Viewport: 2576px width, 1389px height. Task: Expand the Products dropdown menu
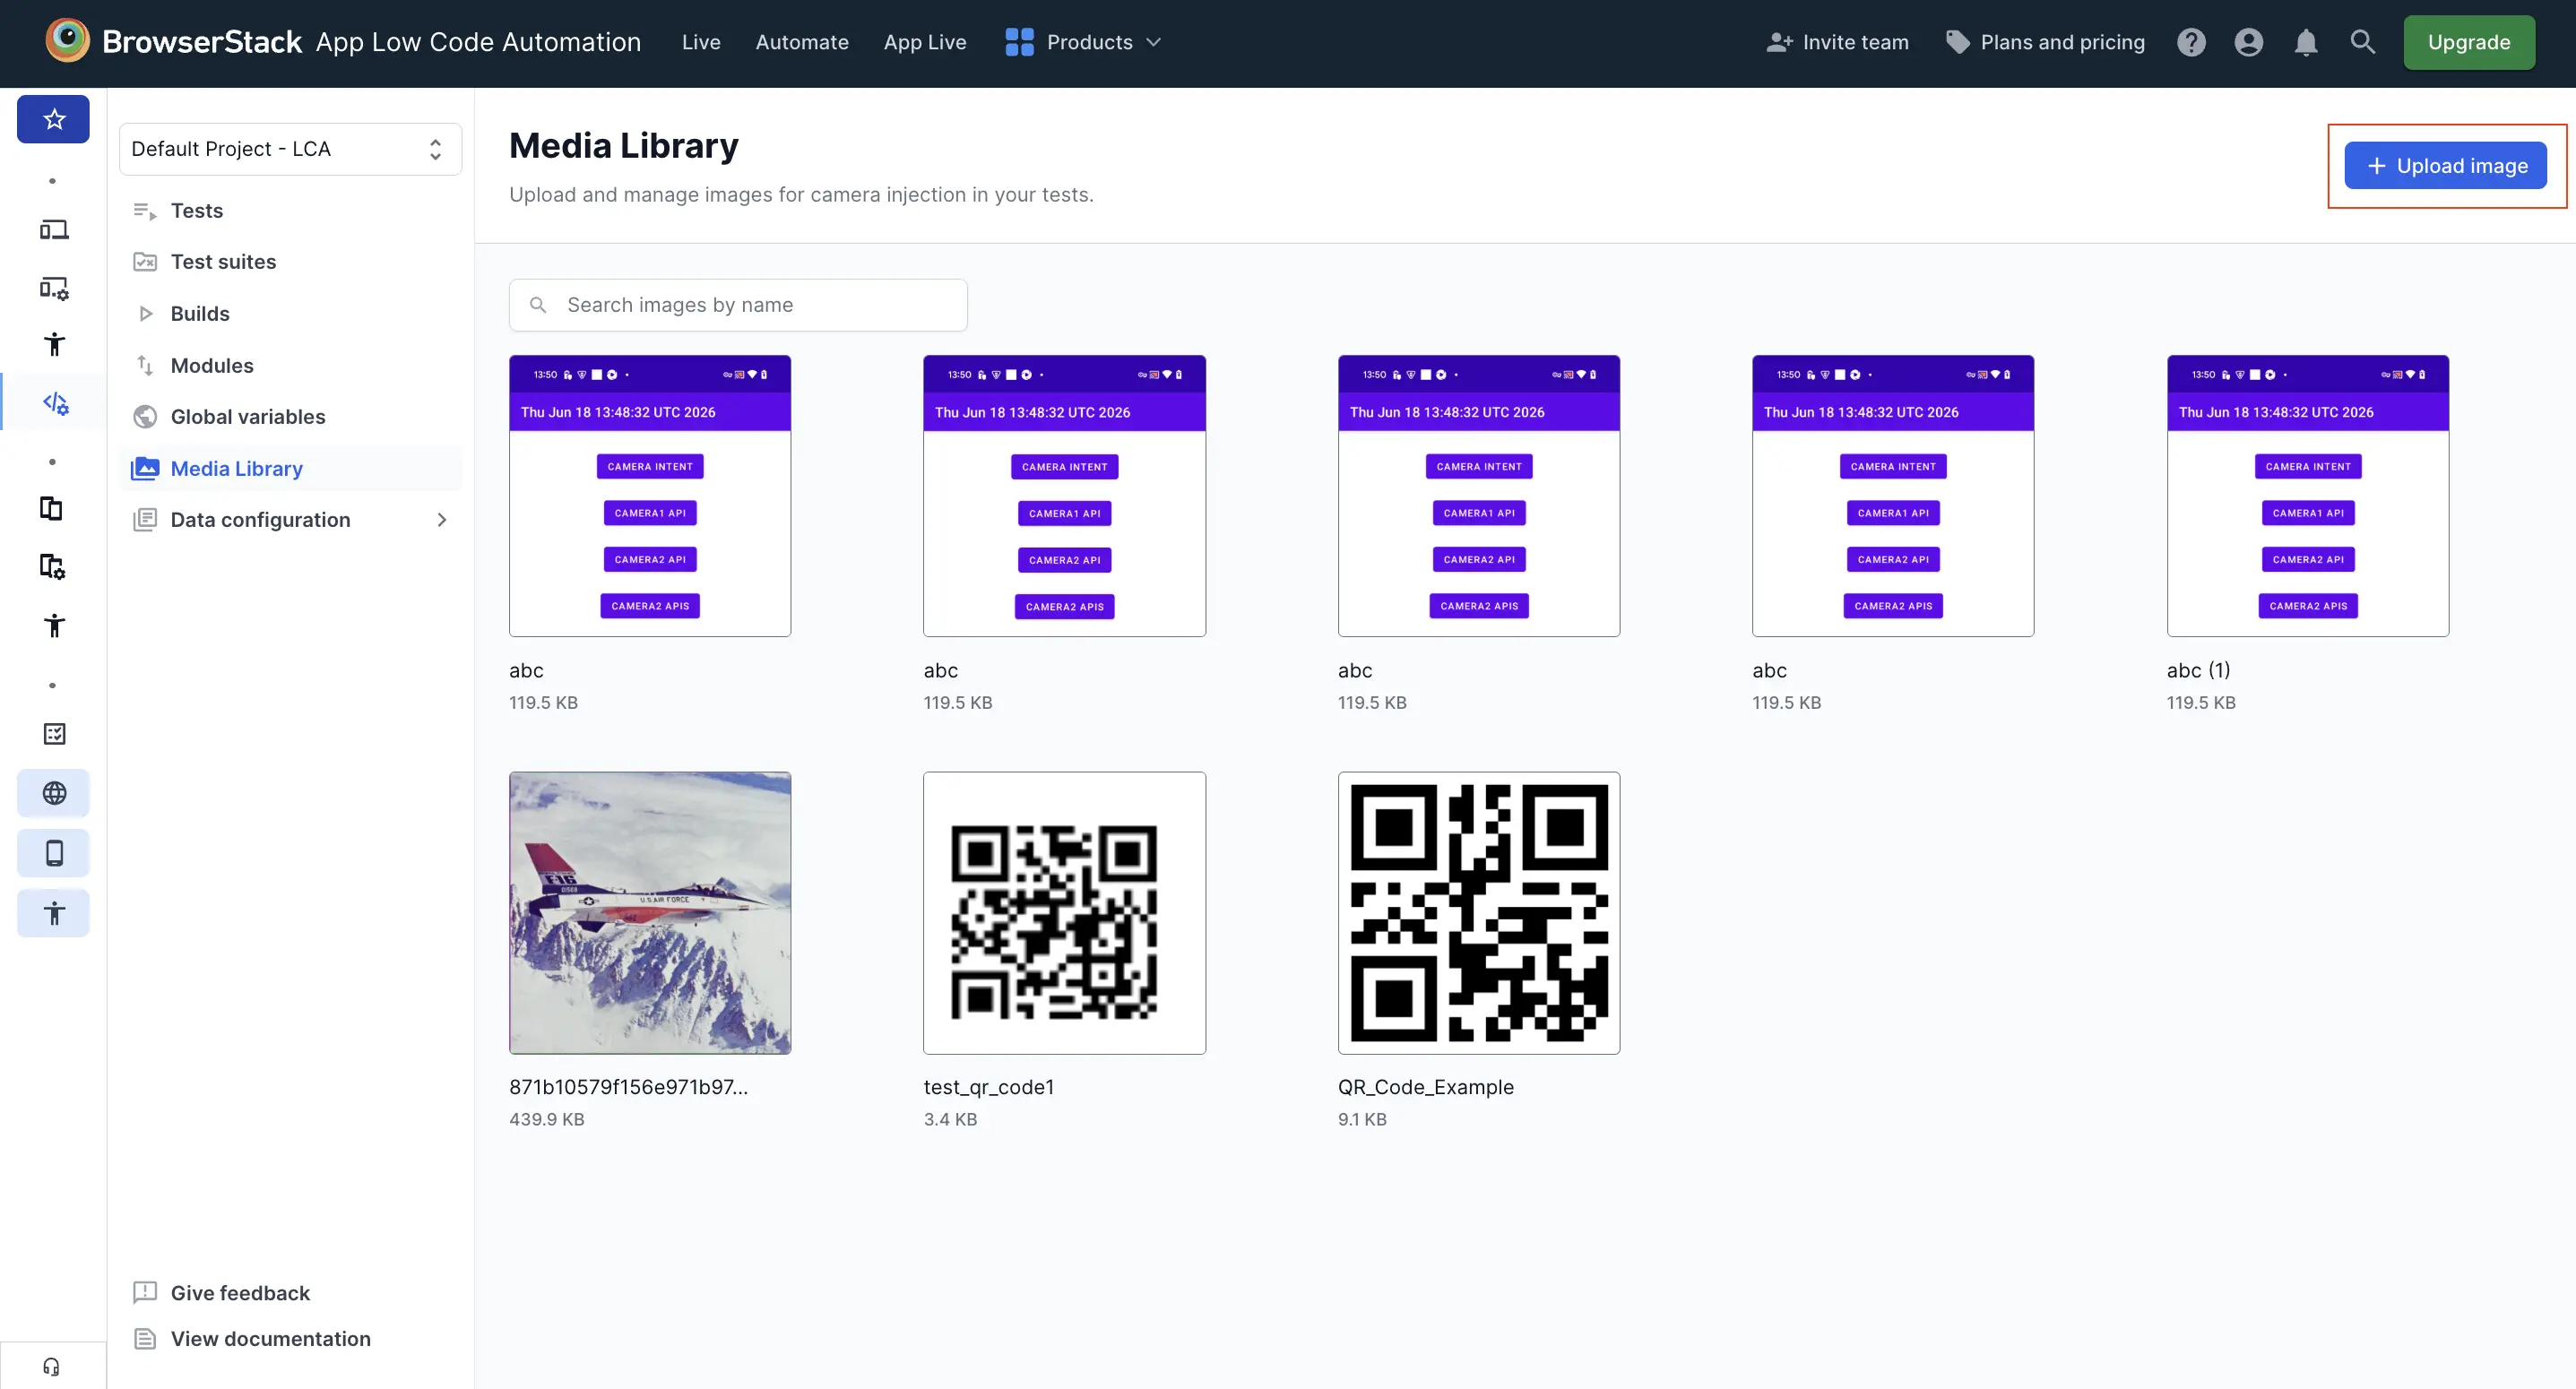(1083, 42)
